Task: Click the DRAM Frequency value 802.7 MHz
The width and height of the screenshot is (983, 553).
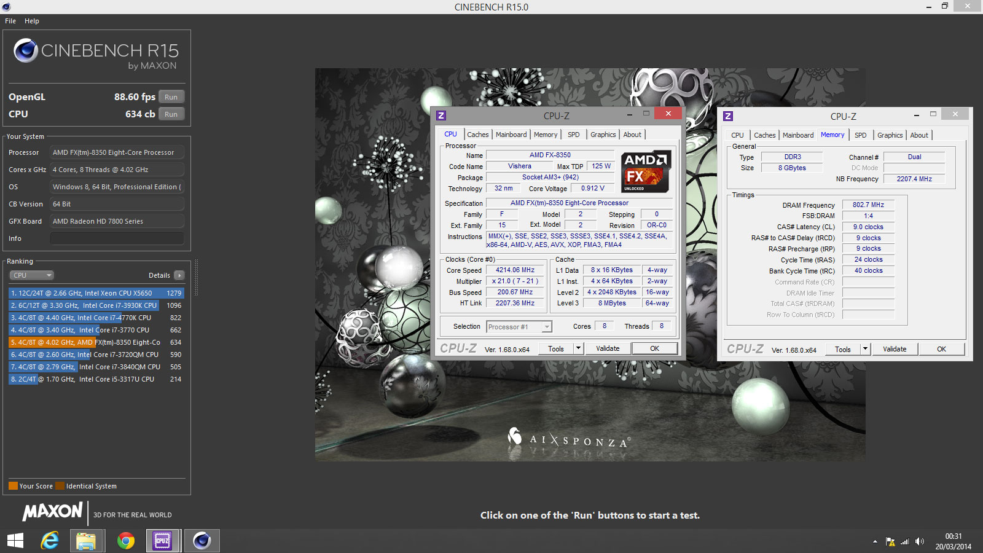Action: pyautogui.click(x=868, y=205)
